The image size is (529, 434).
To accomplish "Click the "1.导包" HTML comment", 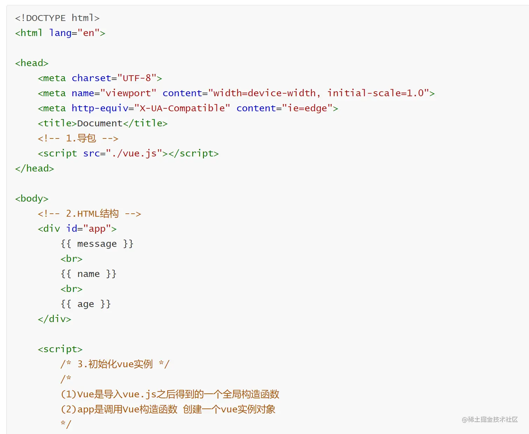I will click(x=78, y=138).
